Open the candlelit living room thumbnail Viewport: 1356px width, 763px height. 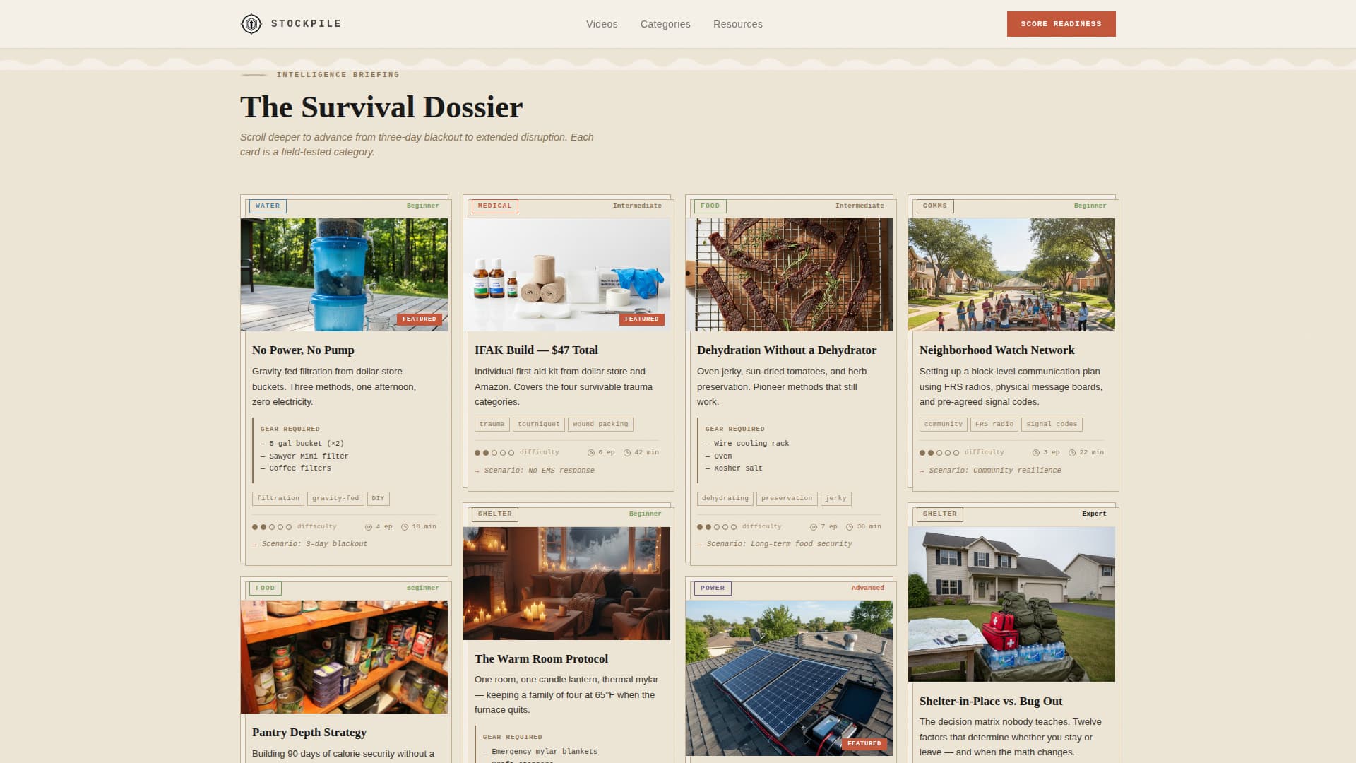(566, 584)
